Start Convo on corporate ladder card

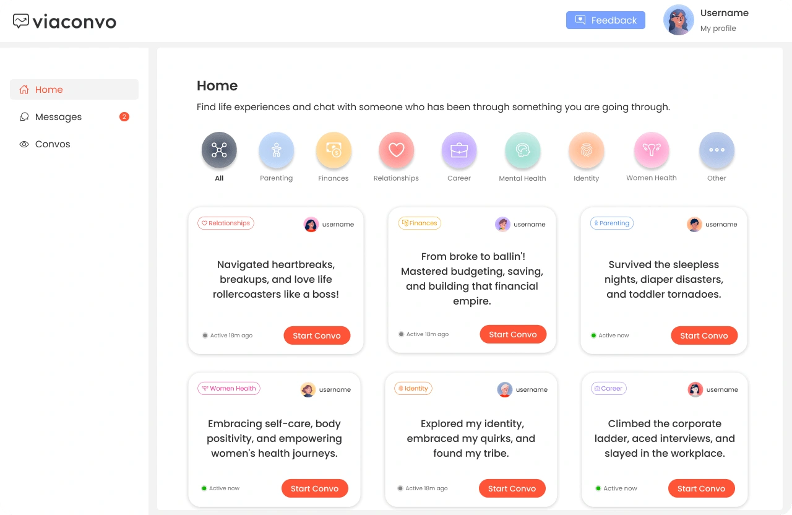(x=701, y=488)
